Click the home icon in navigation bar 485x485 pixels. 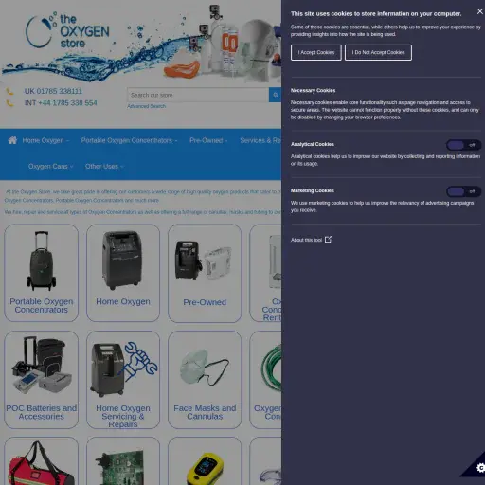(12, 140)
